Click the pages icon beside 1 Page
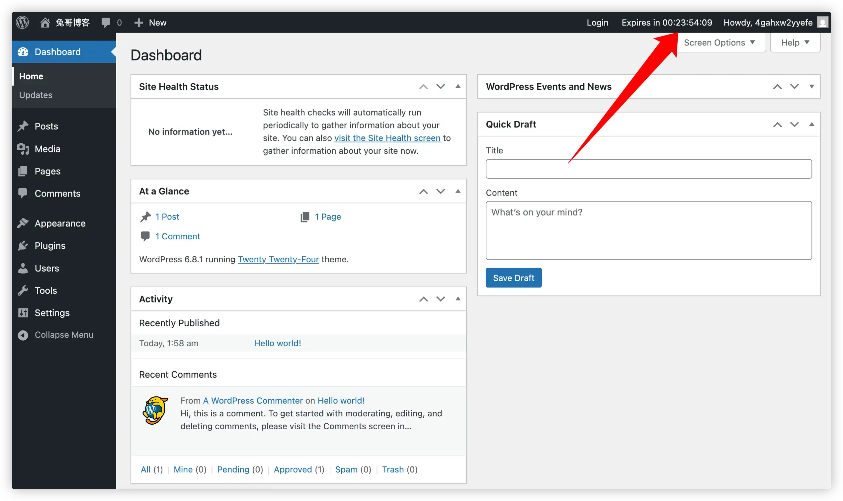This screenshot has width=843, height=501. (305, 217)
